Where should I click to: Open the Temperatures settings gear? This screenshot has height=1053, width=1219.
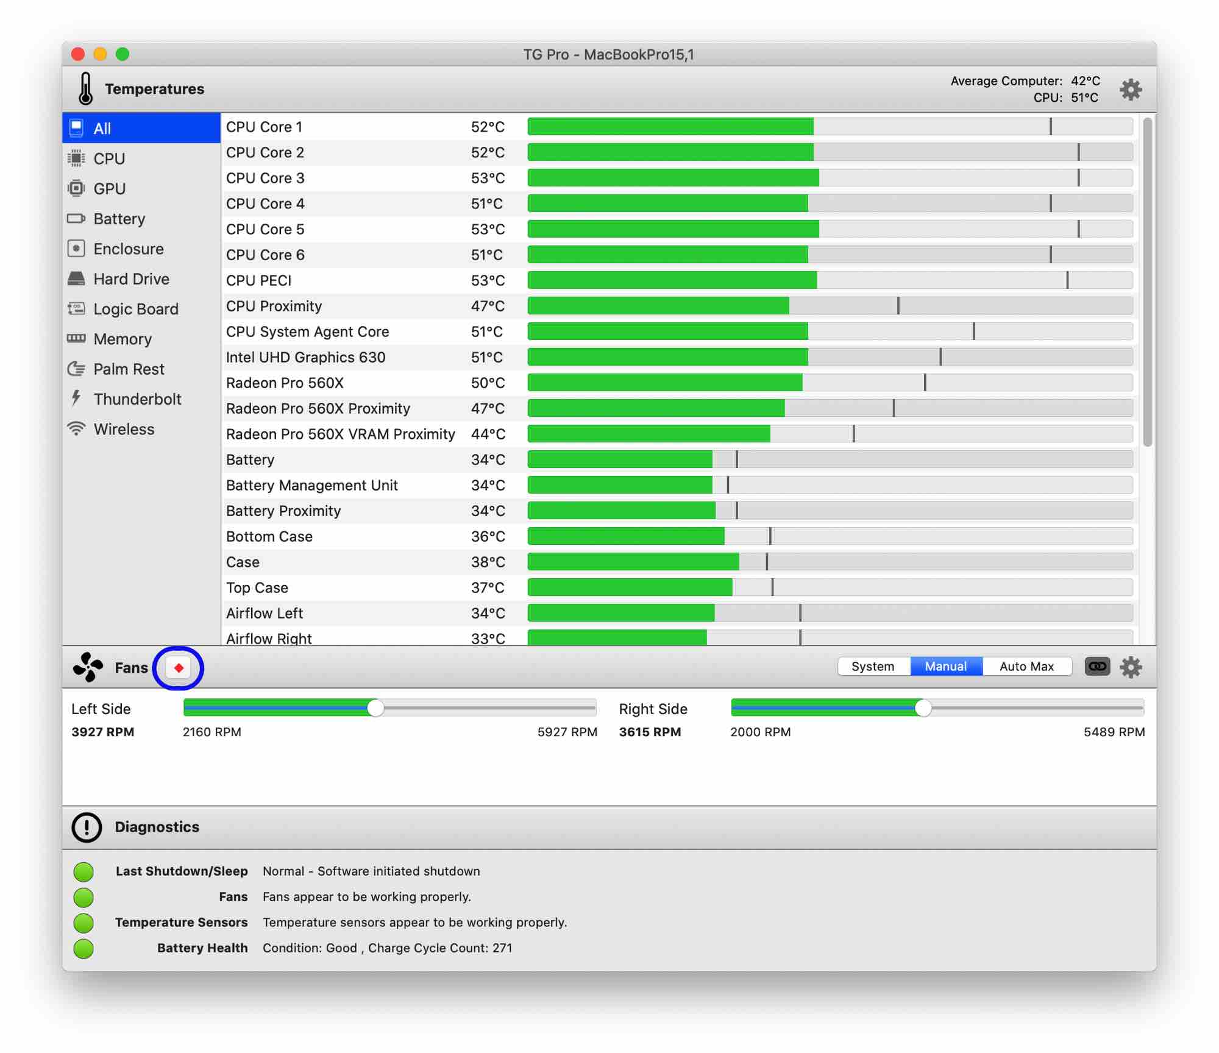point(1131,90)
